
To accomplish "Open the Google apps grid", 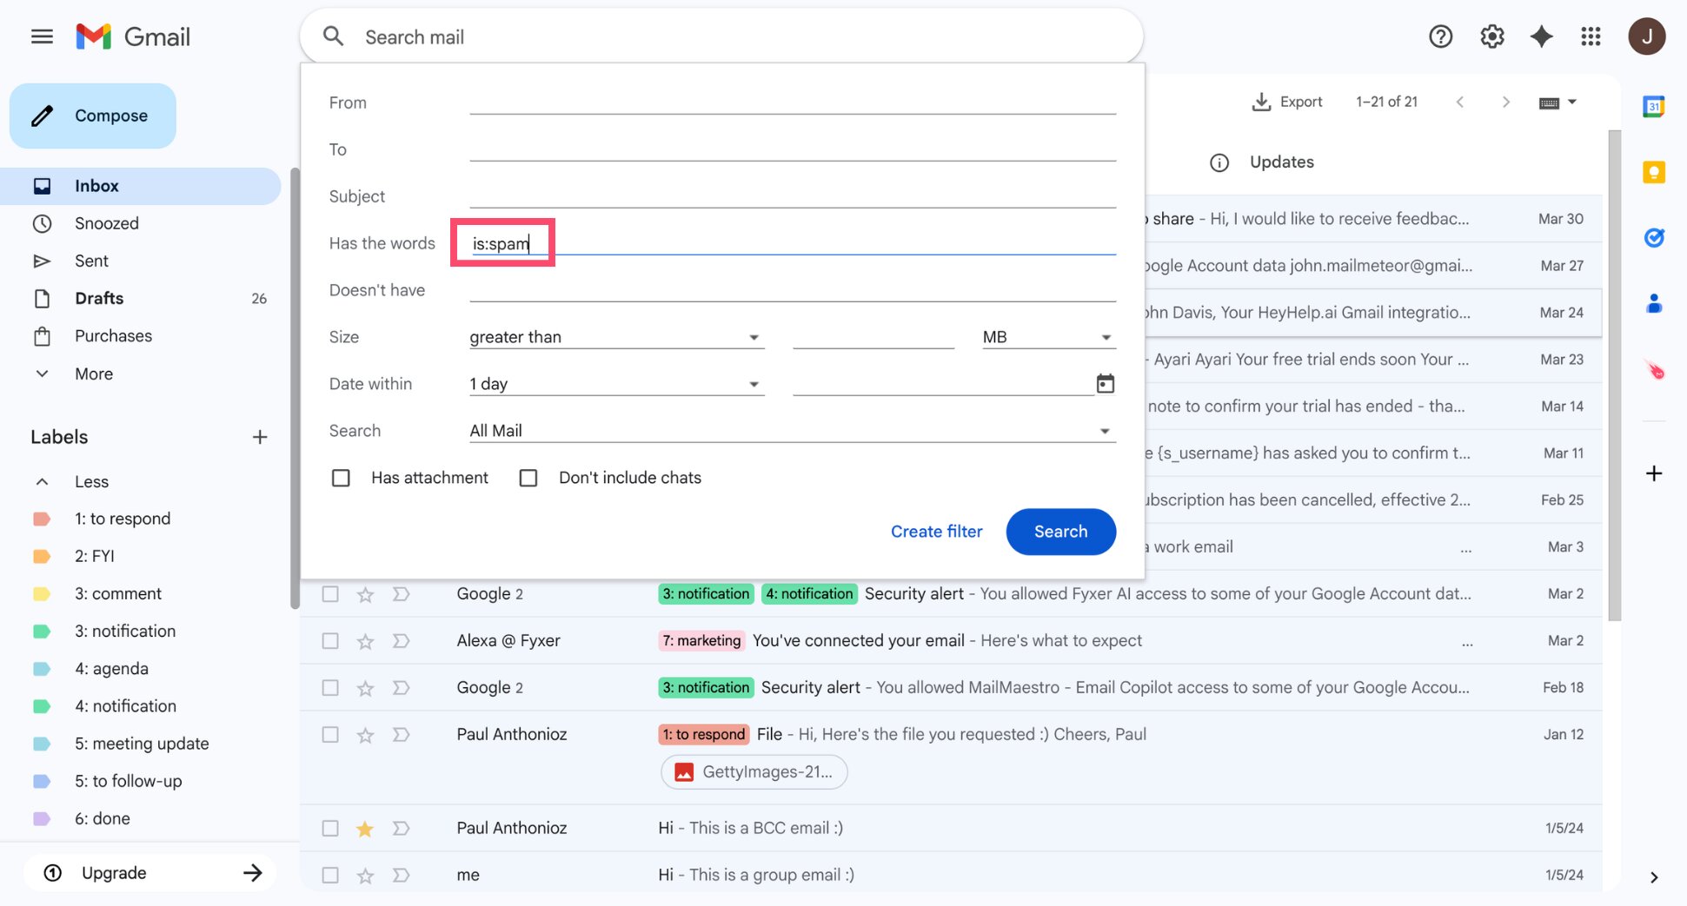I will (x=1591, y=36).
